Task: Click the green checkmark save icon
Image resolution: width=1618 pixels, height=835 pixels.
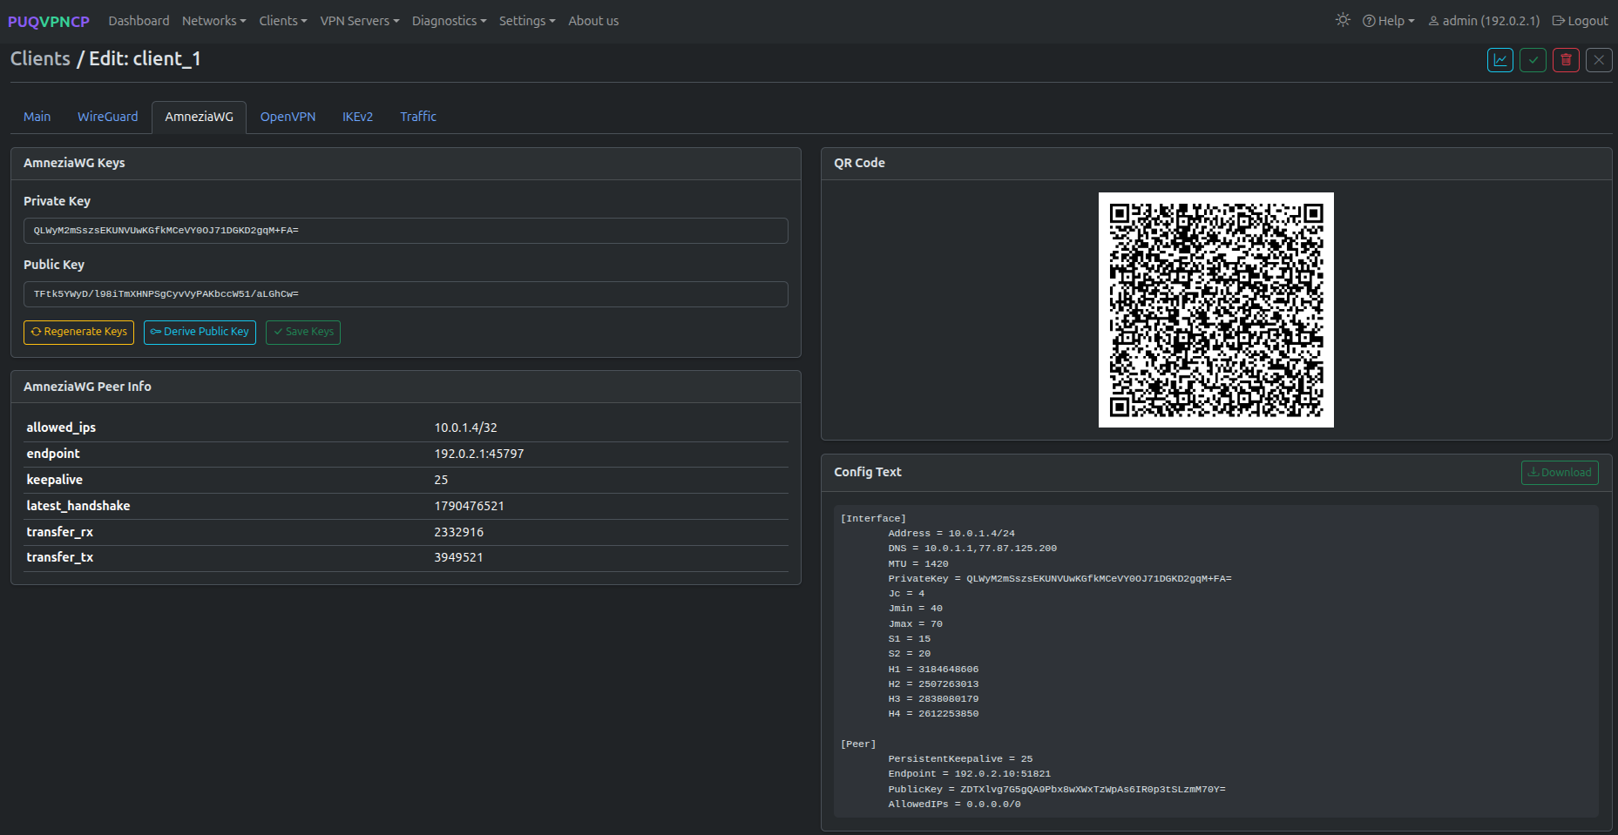Action: point(1533,60)
